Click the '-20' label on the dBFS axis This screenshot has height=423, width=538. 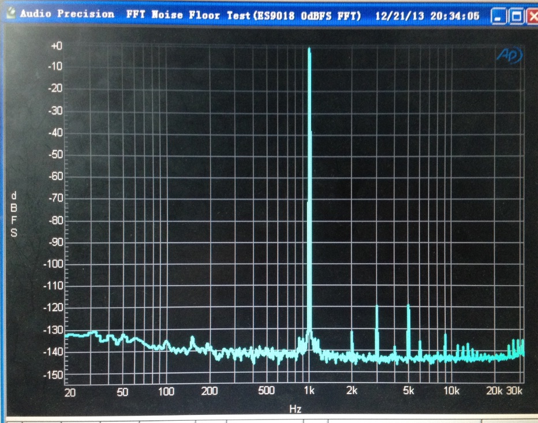point(55,88)
